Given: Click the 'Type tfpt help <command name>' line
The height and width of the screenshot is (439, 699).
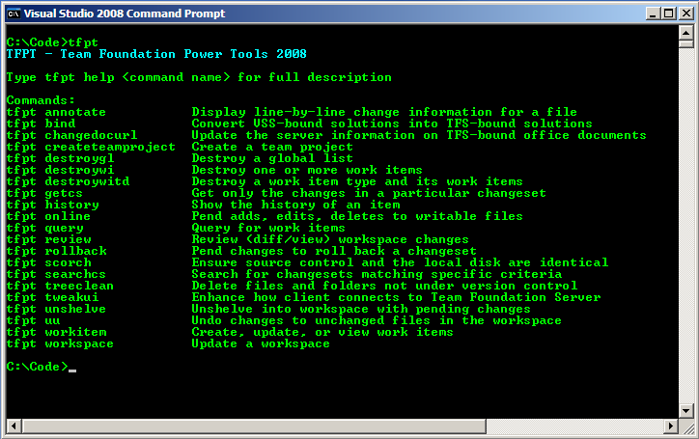Looking at the screenshot, I should 199,77.
